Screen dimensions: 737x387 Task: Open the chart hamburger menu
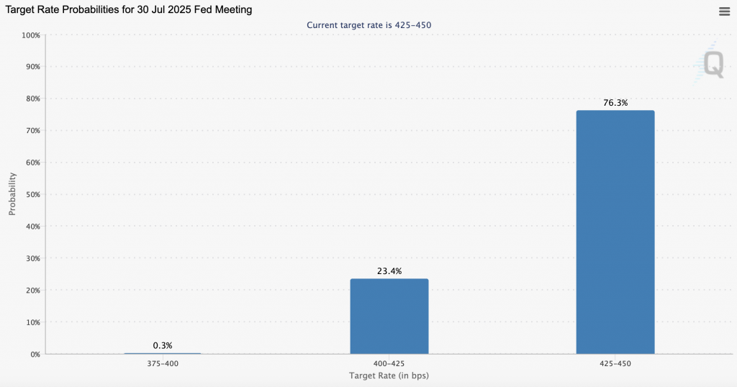[x=724, y=11]
